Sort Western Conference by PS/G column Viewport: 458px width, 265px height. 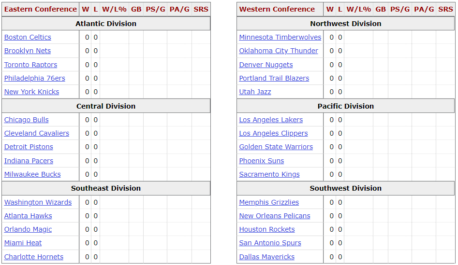(x=399, y=9)
